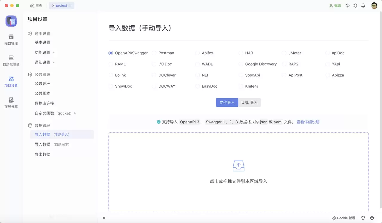Viewport: 382px width, 223px height.
Task: Click the 通用设置 gear section icon
Action: pyautogui.click(x=30, y=34)
